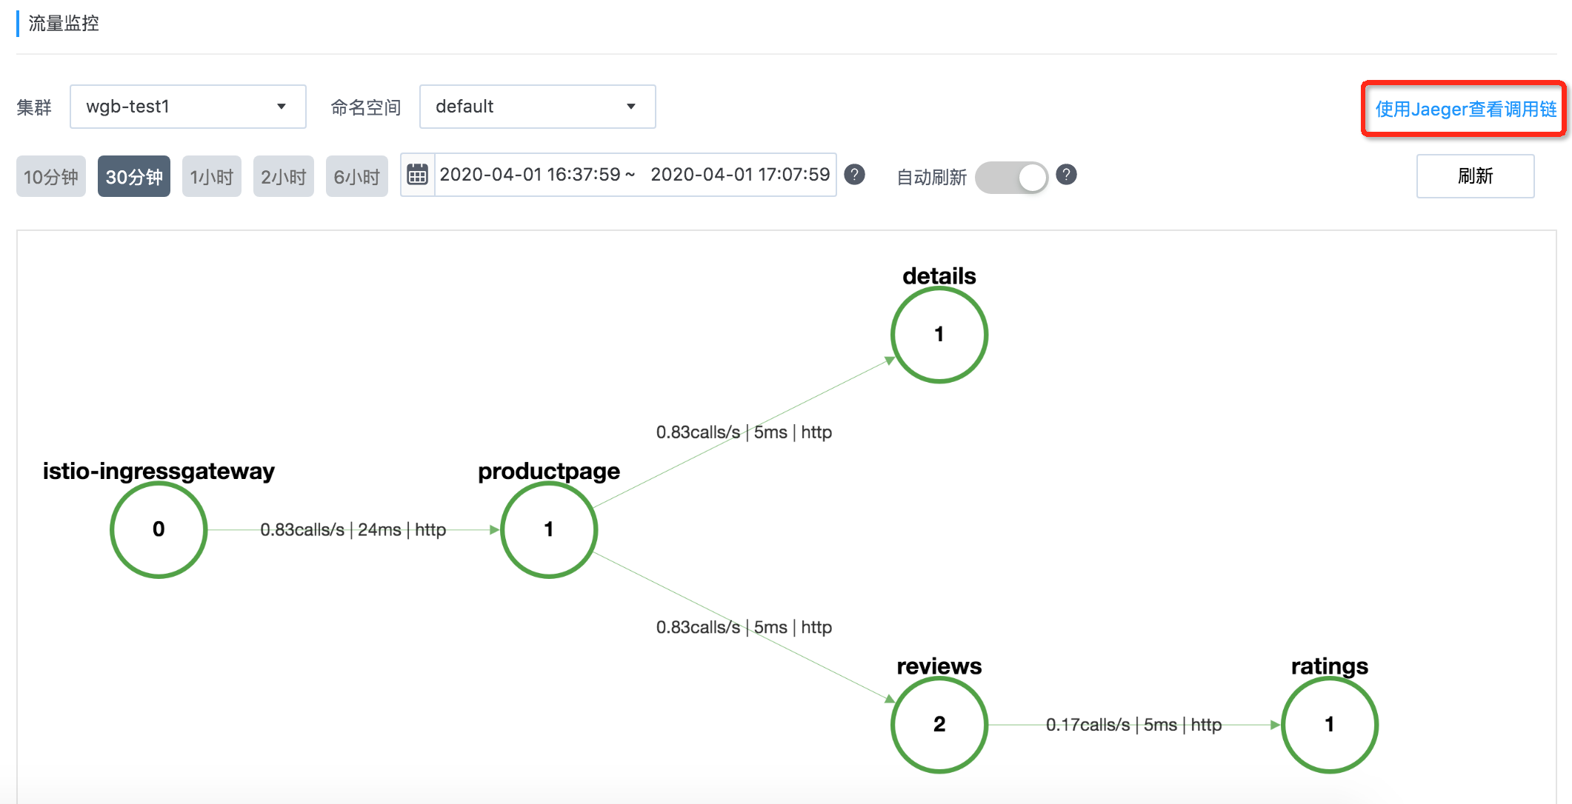Open the cluster dropdown showing wgb-test1
The width and height of the screenshot is (1572, 804).
pyautogui.click(x=187, y=107)
